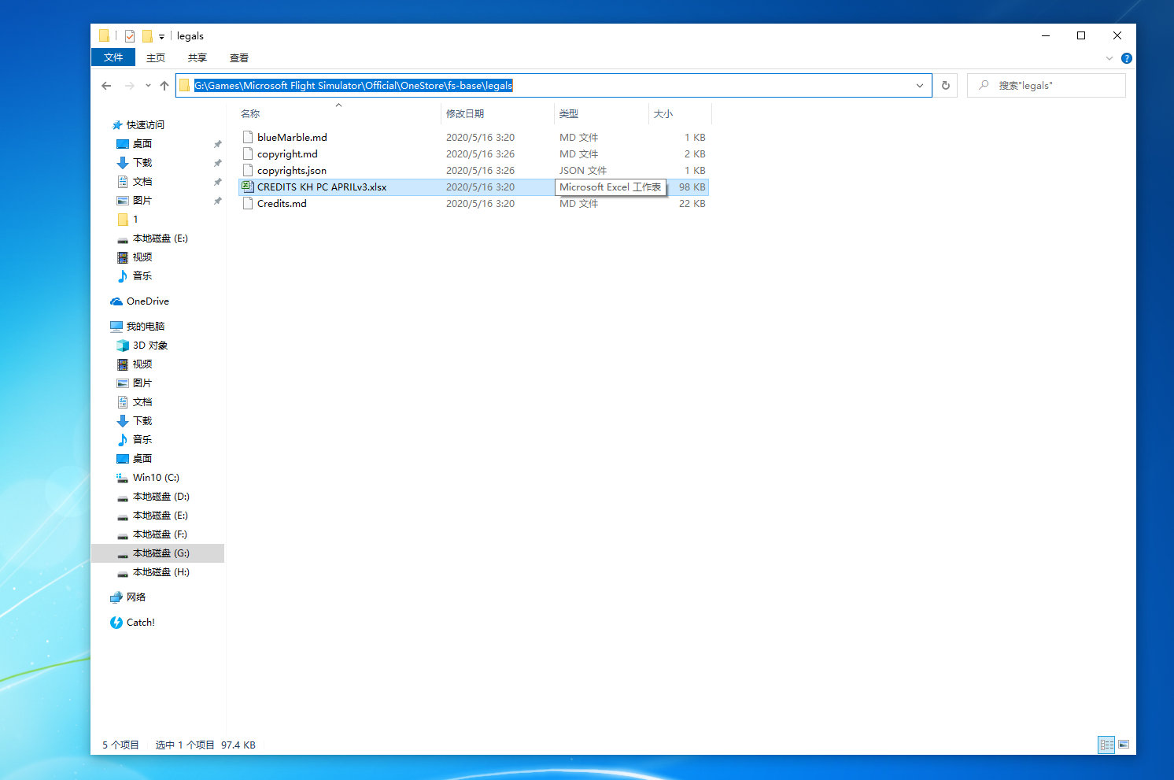Open pinned 桌面 under quick access
Viewport: 1174px width, 780px height.
click(142, 144)
